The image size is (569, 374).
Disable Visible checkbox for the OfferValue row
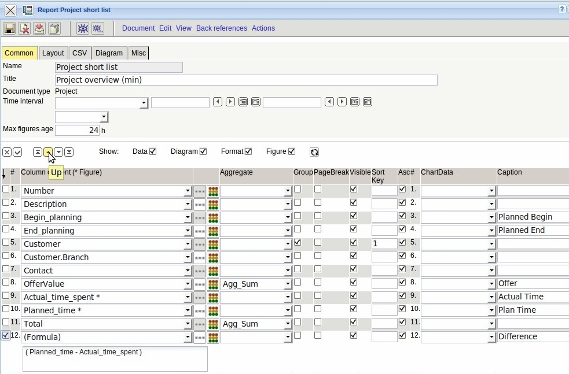tap(354, 283)
